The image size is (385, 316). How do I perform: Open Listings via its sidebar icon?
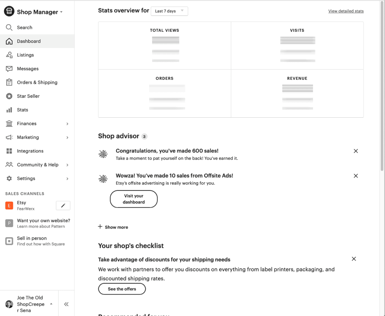click(x=9, y=55)
